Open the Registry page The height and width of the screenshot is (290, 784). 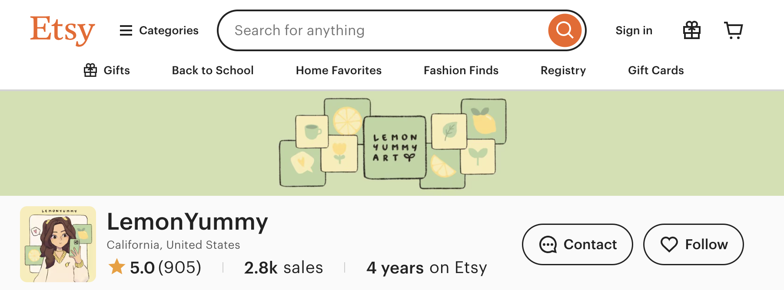tap(563, 70)
